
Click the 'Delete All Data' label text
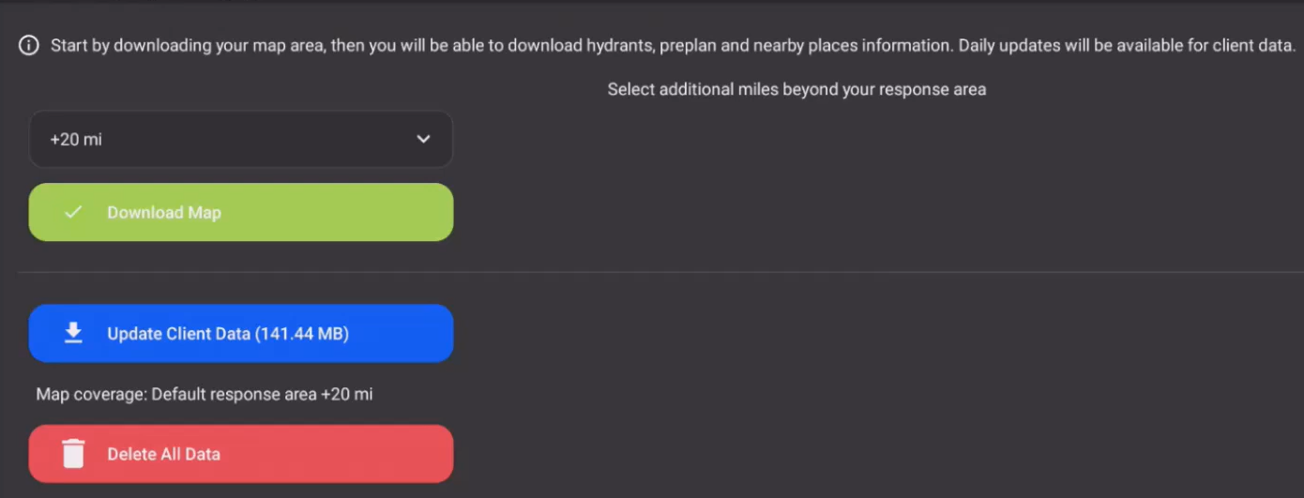[x=163, y=454]
